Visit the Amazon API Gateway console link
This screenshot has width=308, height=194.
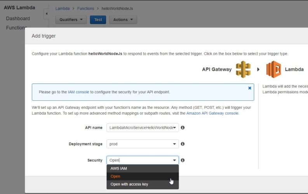coord(212,113)
